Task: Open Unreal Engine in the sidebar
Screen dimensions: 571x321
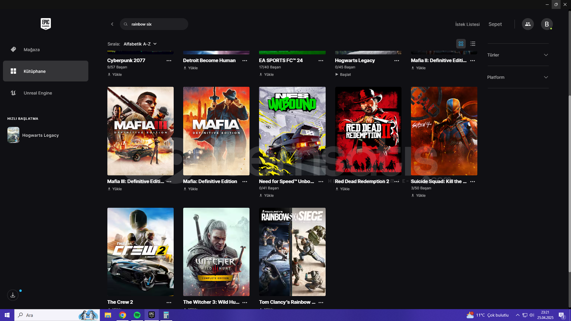Action: tap(46, 93)
